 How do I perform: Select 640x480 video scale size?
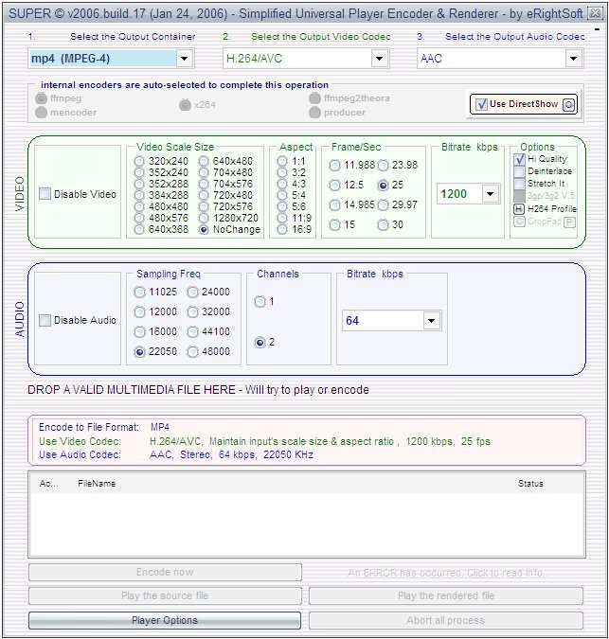(204, 161)
